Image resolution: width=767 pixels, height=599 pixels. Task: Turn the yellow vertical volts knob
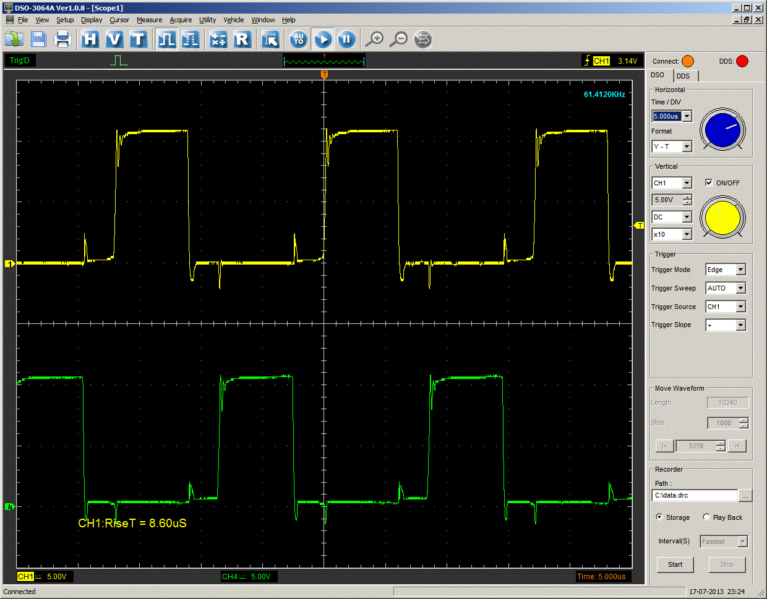722,218
